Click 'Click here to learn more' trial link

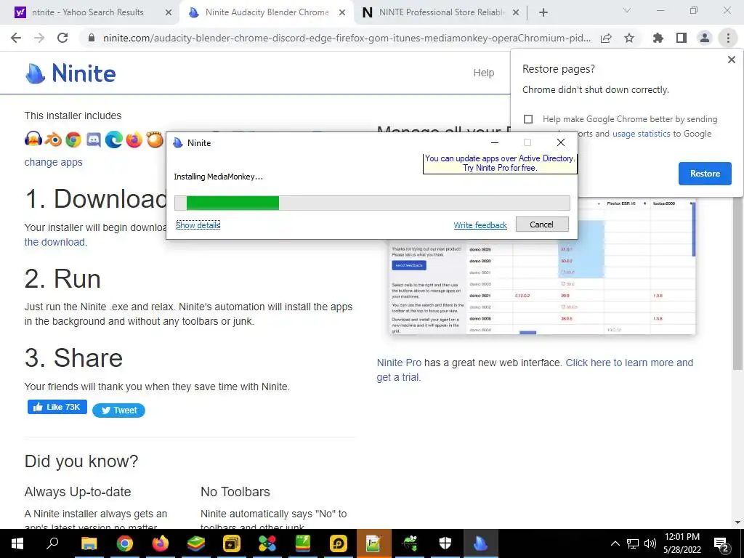(x=535, y=370)
